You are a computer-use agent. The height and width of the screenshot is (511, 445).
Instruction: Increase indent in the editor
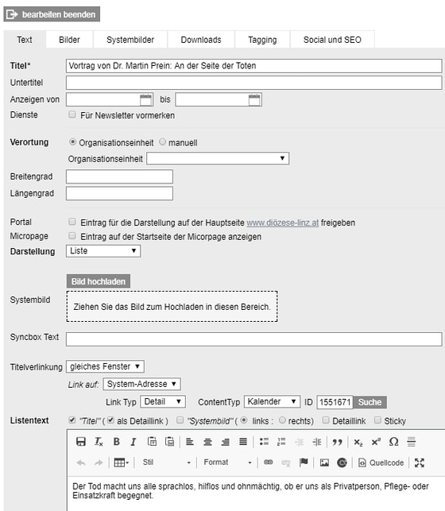[x=317, y=442]
